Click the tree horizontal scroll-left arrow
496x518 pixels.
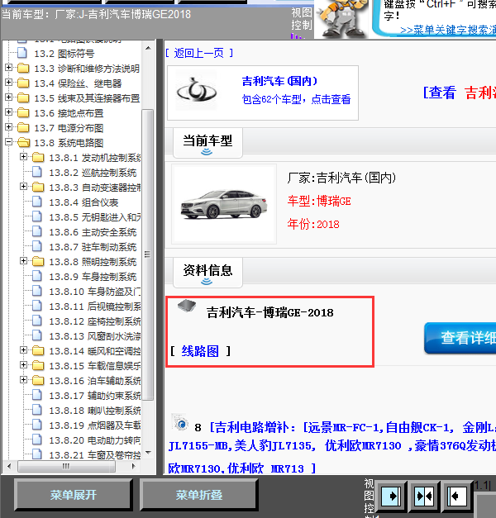tap(9, 467)
